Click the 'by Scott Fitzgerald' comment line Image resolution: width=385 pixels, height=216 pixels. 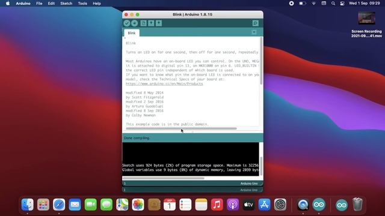(x=144, y=97)
